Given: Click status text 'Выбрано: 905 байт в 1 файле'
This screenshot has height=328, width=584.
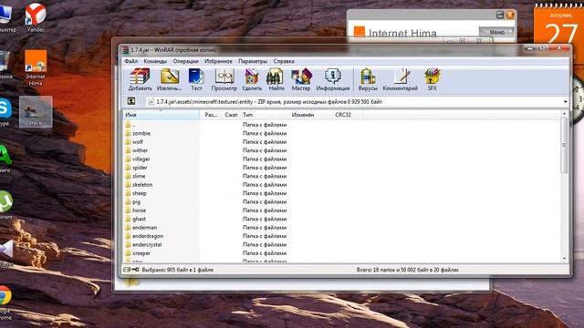Looking at the screenshot, I should pyautogui.click(x=177, y=270).
